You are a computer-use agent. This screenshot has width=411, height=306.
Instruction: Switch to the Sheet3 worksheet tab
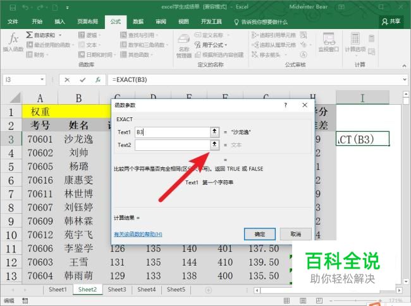tap(116, 290)
